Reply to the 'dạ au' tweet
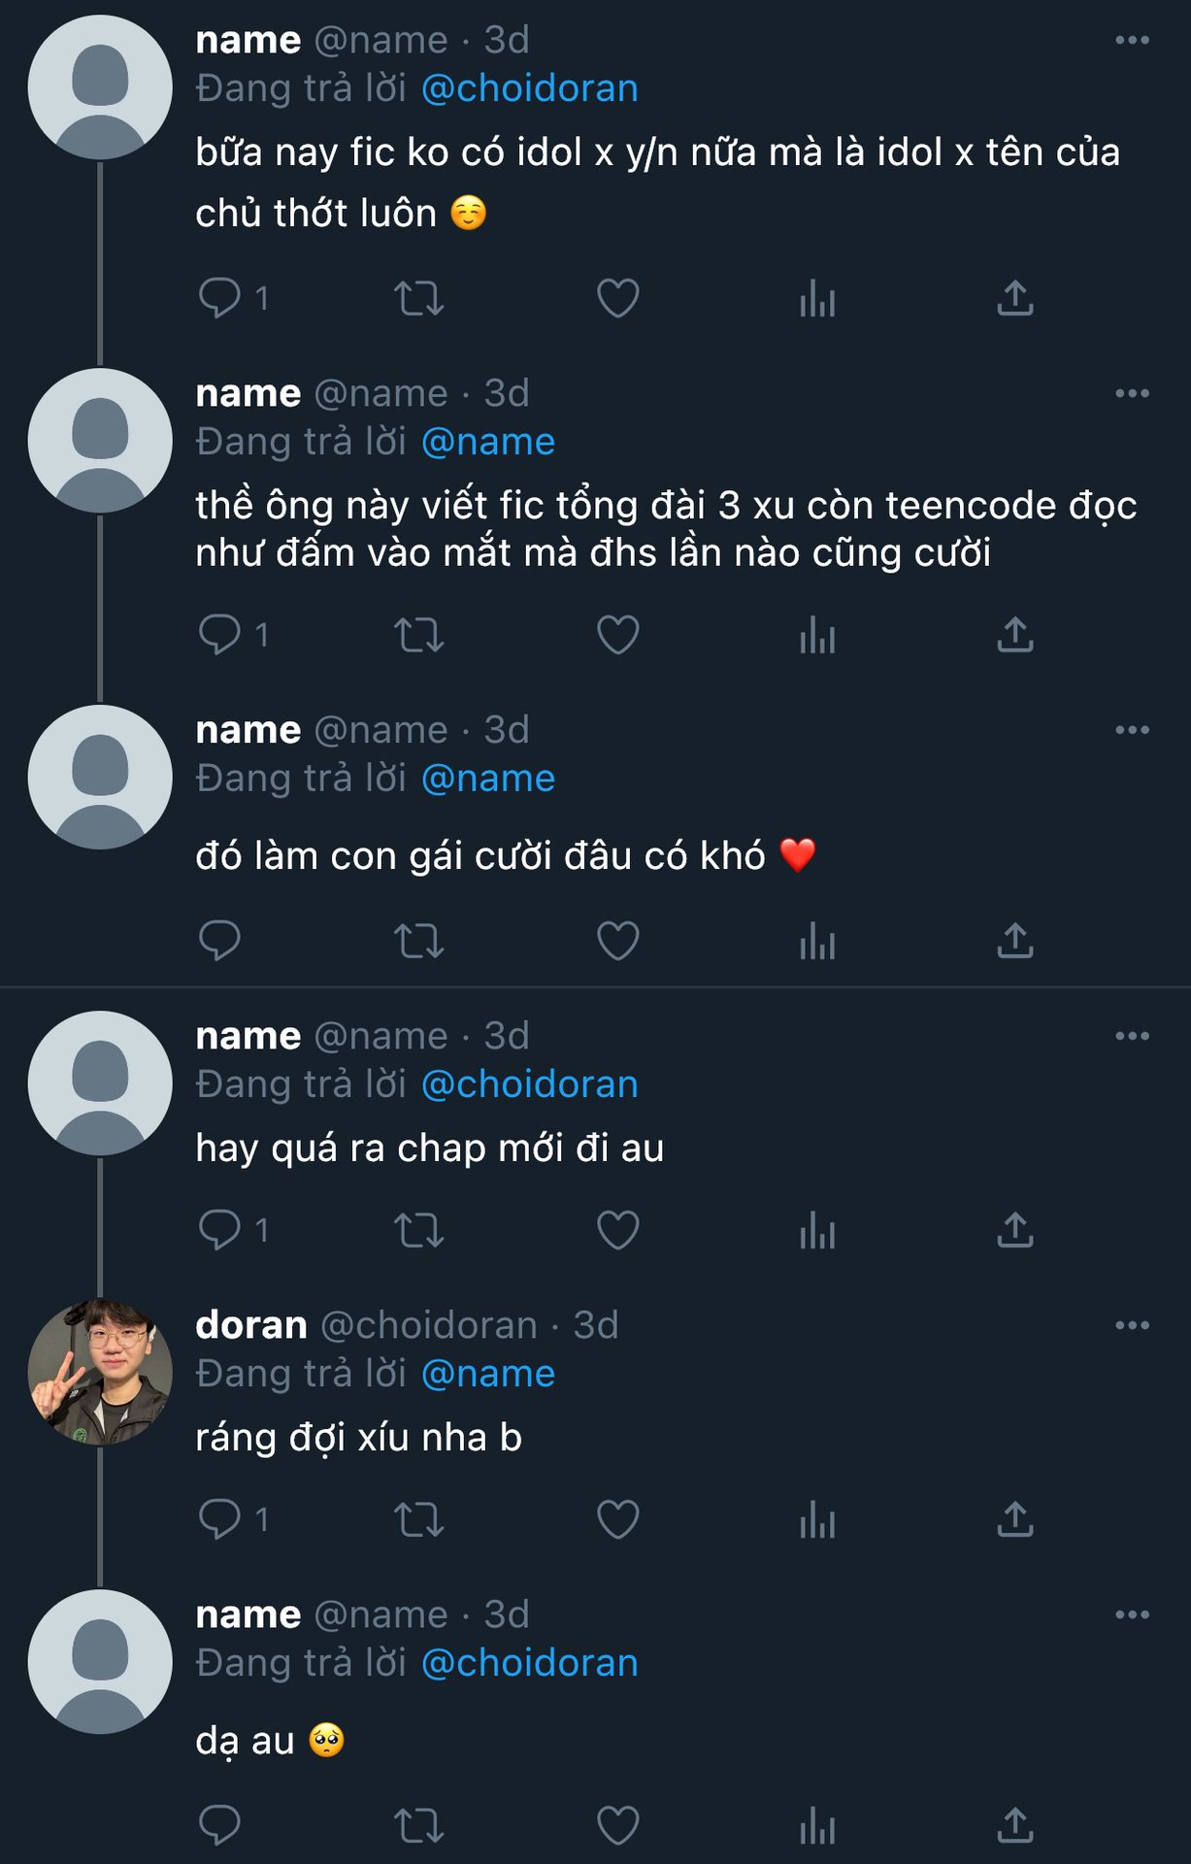1191x1864 pixels. point(219,1825)
